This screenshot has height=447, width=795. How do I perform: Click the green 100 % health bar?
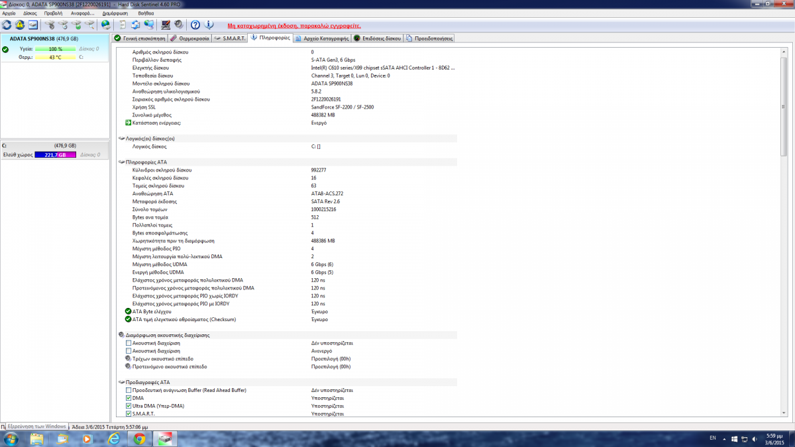(x=56, y=49)
